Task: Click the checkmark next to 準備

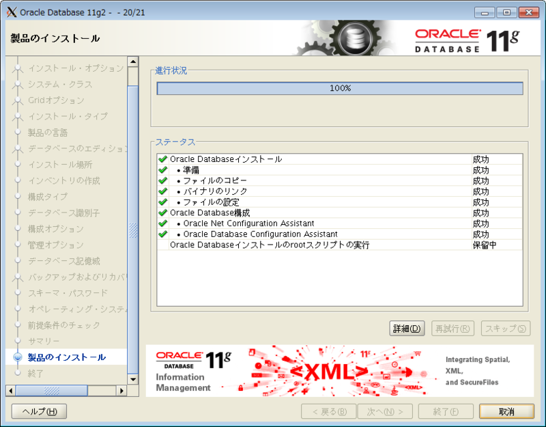Action: tap(162, 169)
